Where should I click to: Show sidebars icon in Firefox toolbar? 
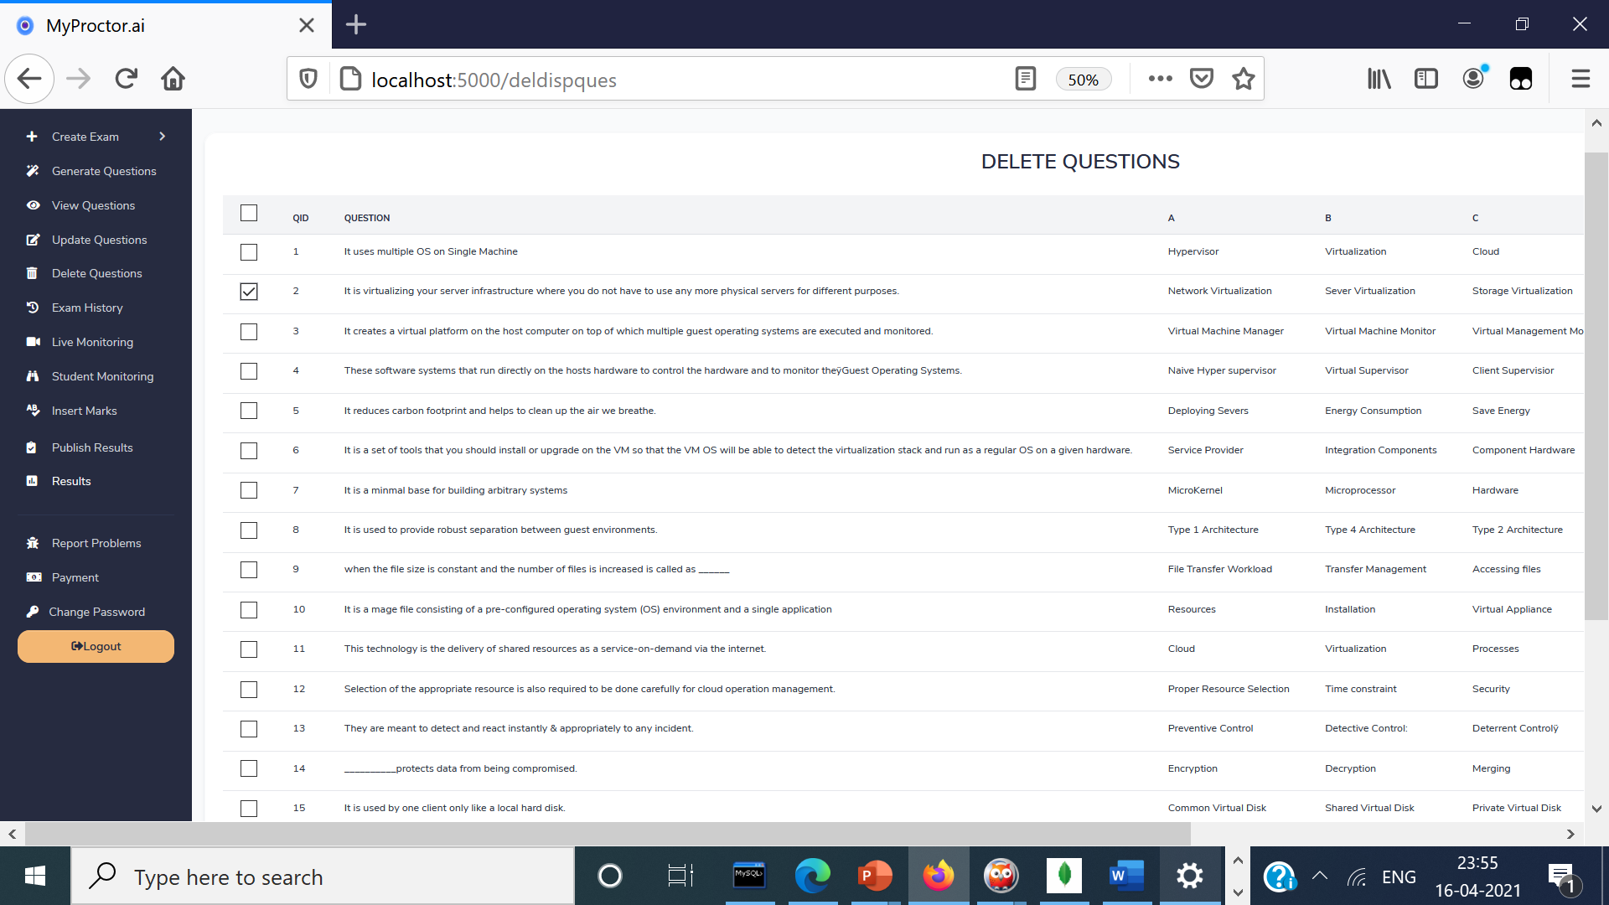click(1426, 79)
